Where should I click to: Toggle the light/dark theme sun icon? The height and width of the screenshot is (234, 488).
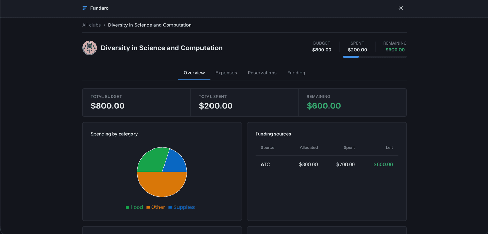click(x=401, y=8)
